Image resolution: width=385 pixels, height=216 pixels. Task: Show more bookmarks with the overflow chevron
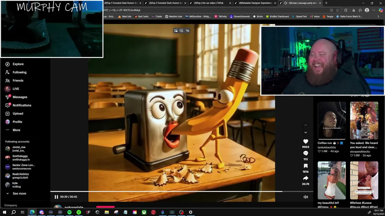[378, 16]
